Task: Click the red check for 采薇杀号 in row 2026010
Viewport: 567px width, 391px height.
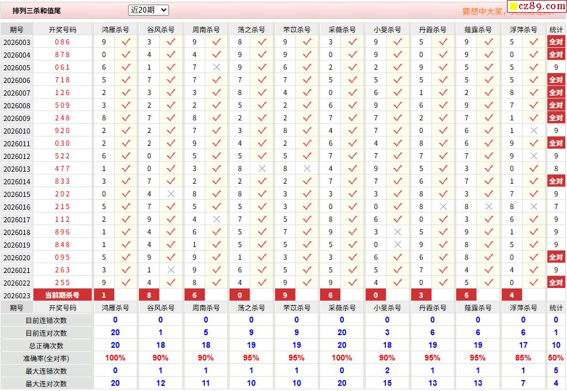Action: [x=352, y=131]
